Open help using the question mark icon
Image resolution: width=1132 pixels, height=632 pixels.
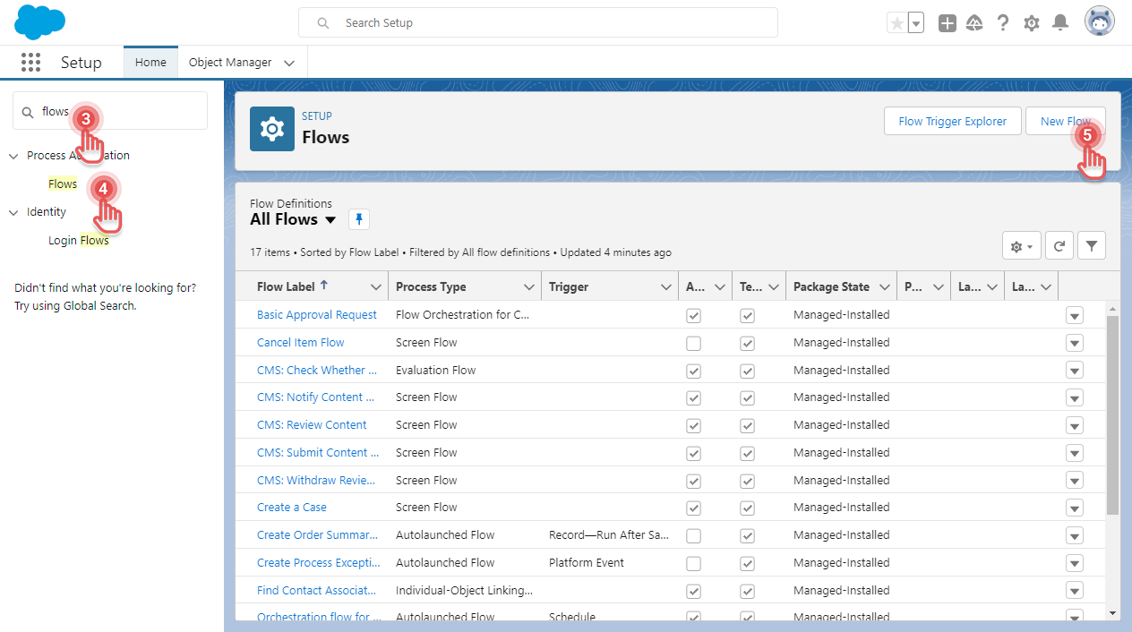tap(1003, 22)
